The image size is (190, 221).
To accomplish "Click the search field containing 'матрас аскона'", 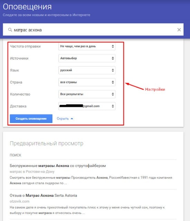I will point(93,29).
